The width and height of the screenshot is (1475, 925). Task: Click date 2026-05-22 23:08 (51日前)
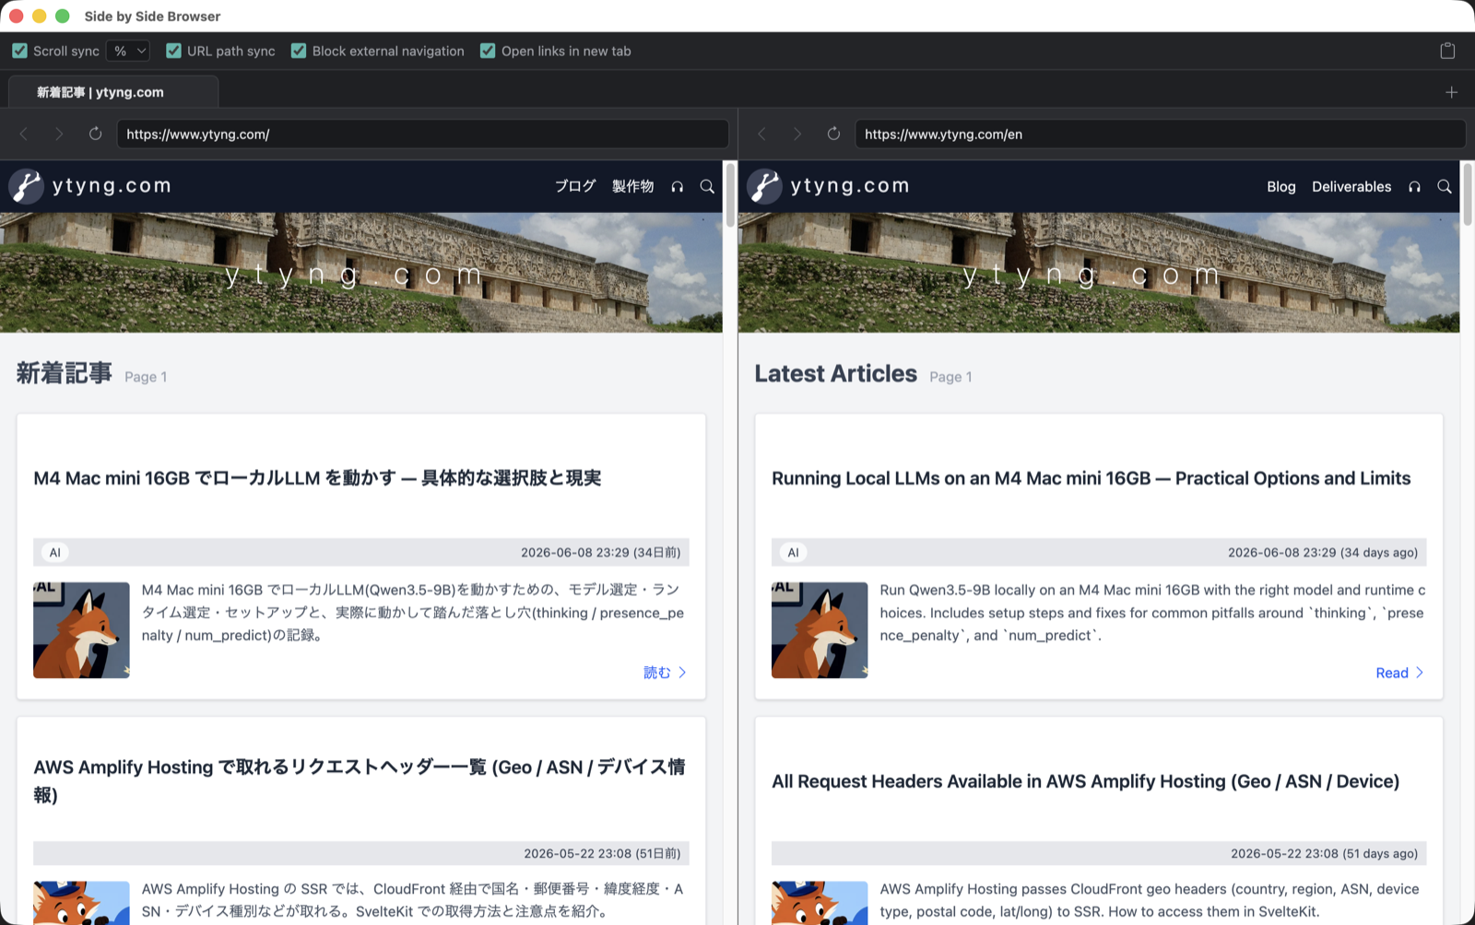click(602, 854)
